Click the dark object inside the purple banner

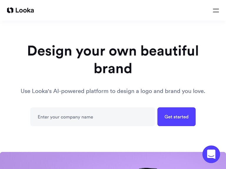pos(149,168)
